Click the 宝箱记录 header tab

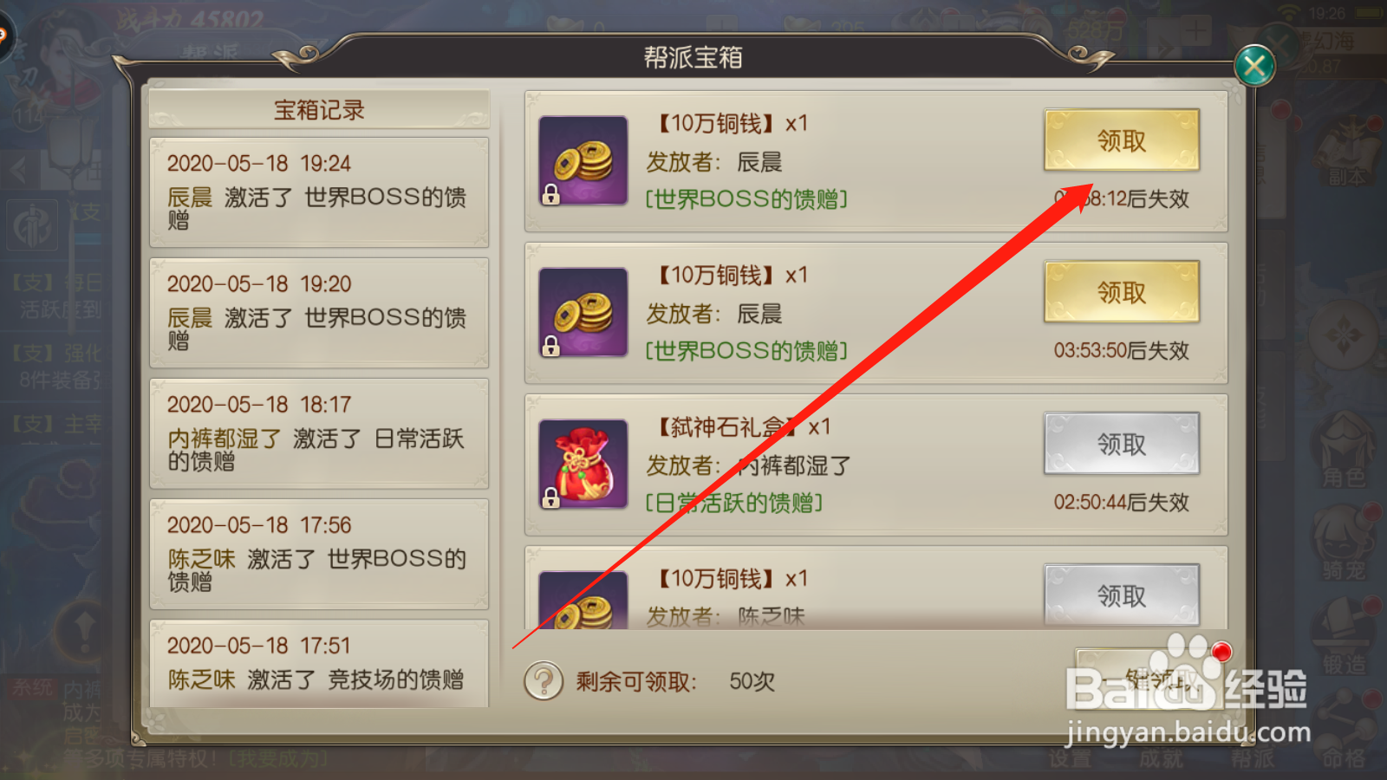tap(319, 110)
